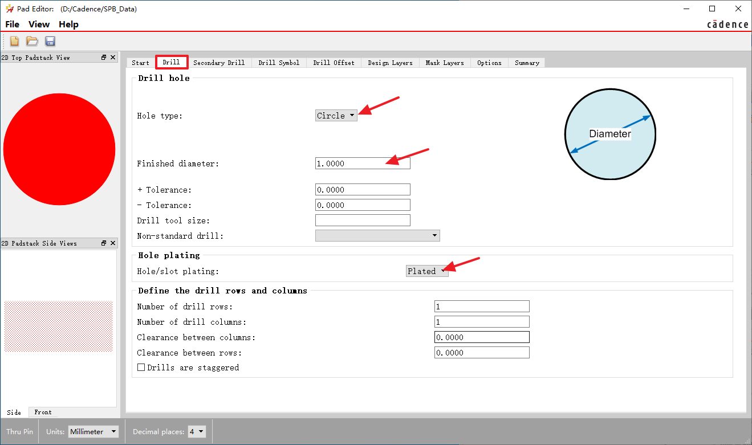Click the - Tolerance input field
The image size is (752, 445).
[x=363, y=205]
